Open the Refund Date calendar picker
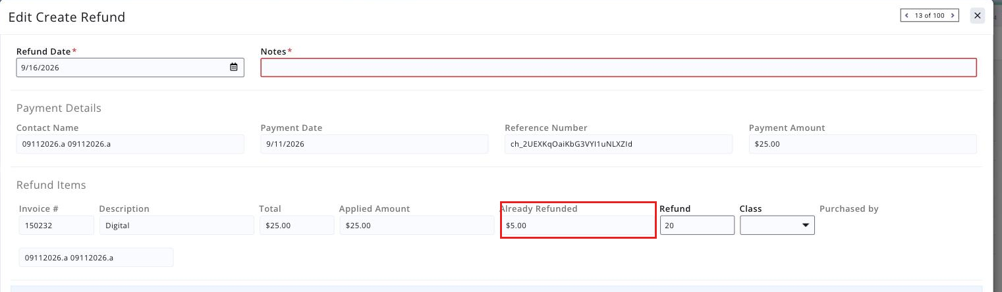Viewport: 1002px width, 292px height. point(234,67)
